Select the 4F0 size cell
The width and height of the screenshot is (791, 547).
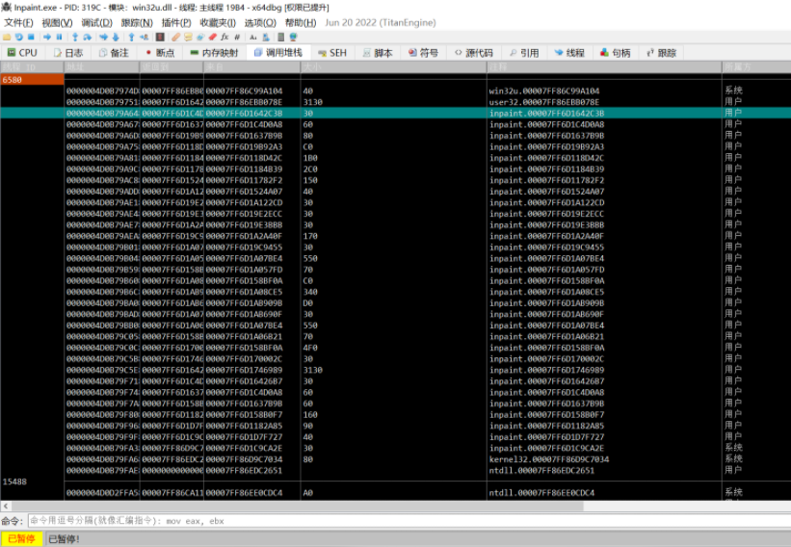click(x=393, y=348)
